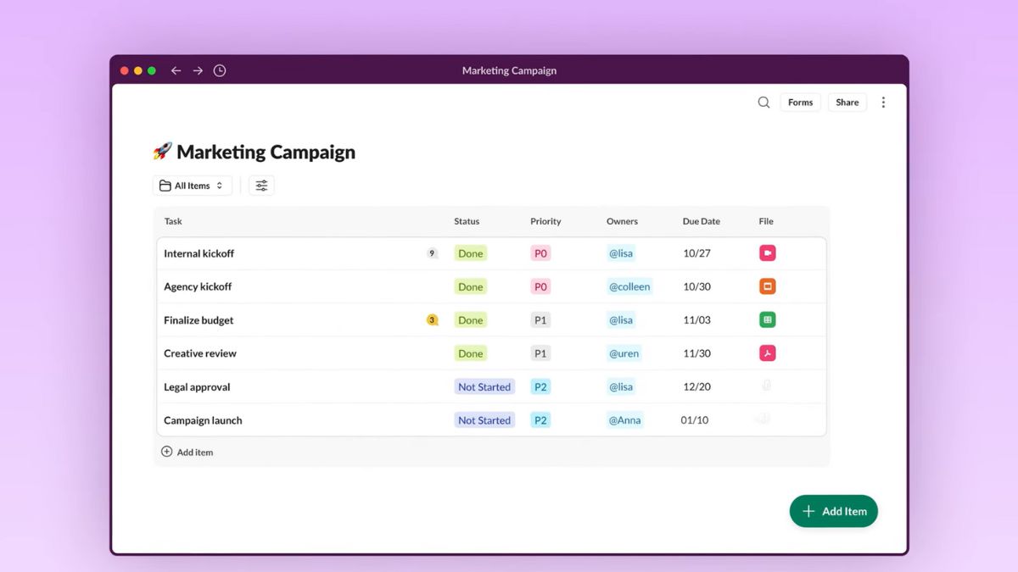Click the paperclip icon on Legal approval
The width and height of the screenshot is (1018, 572).
(767, 386)
